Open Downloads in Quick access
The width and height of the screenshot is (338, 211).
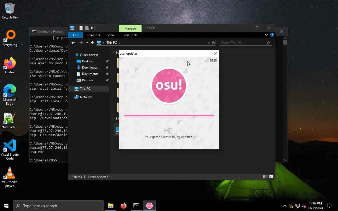pyautogui.click(x=90, y=68)
